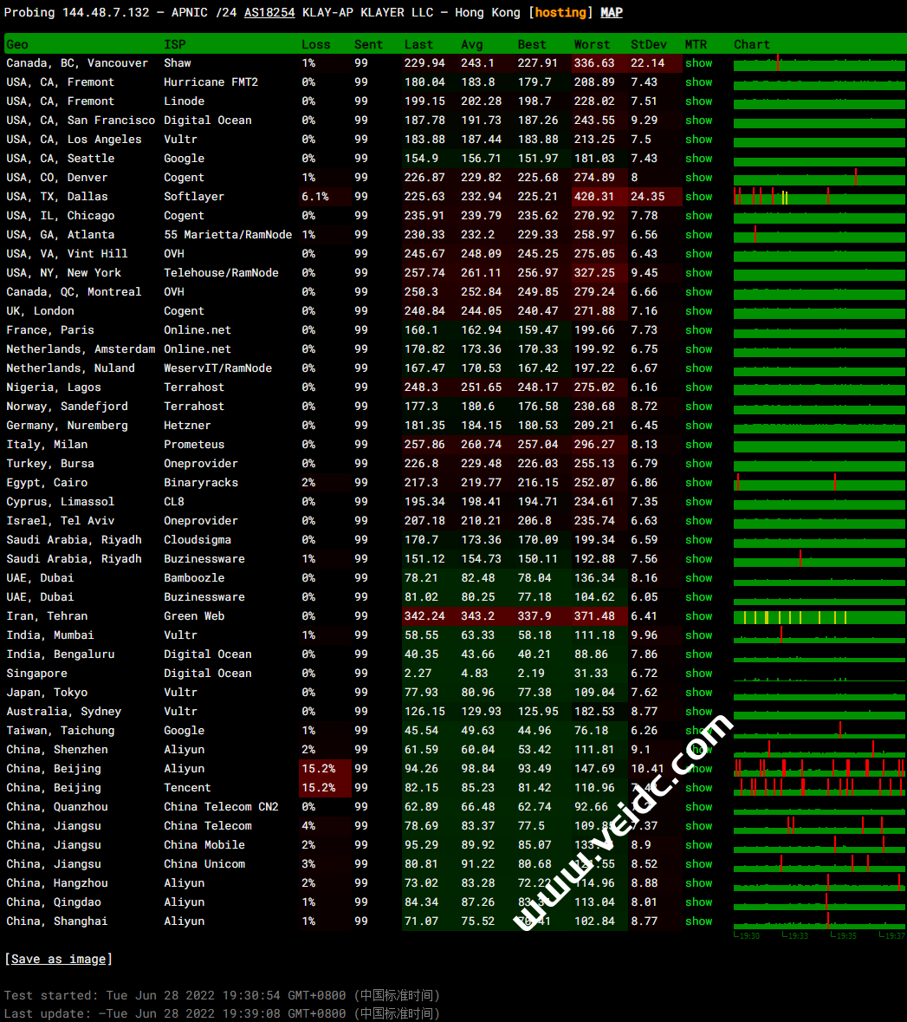This screenshot has height=1022, width=907.
Task: Show MTR for Canada, BC, Vancouver Shaw
Action: point(698,63)
